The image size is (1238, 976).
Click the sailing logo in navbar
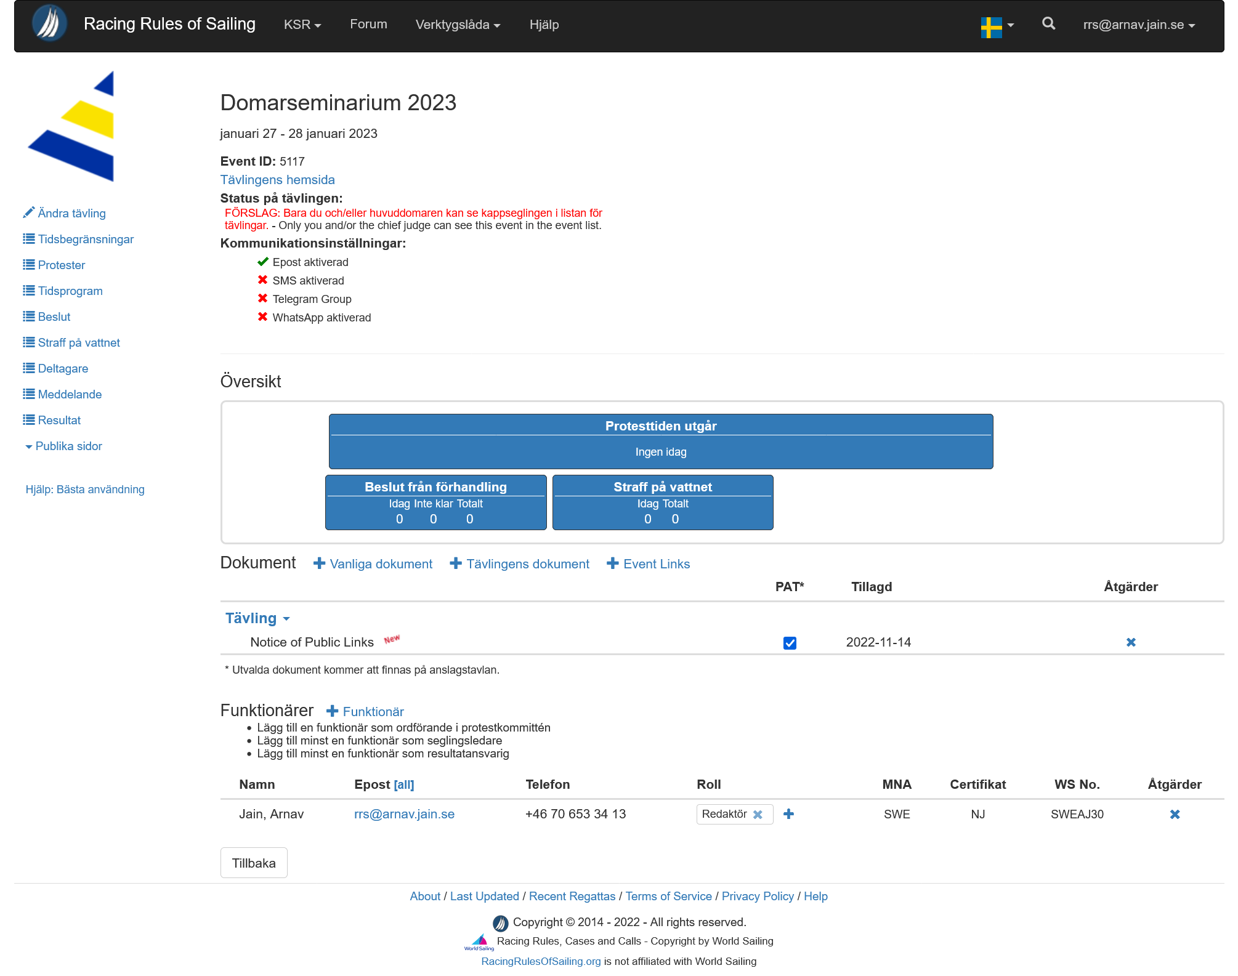tap(49, 24)
